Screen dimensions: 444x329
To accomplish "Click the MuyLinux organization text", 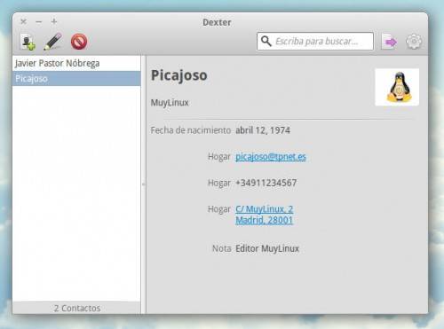I will (x=170, y=103).
